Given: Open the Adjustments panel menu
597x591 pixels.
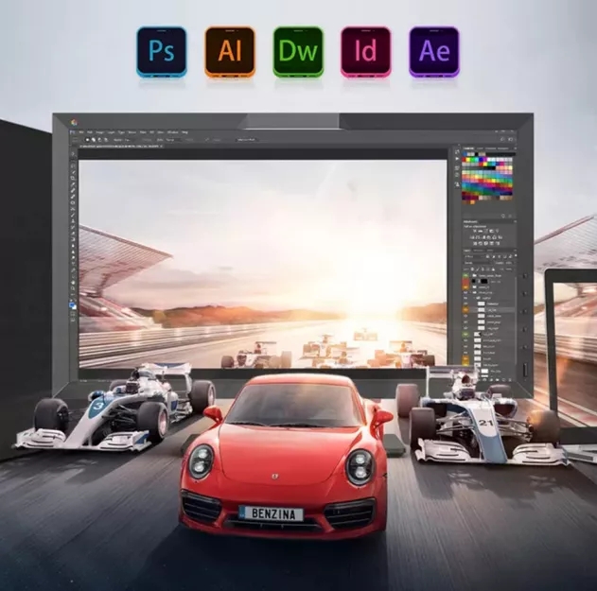Looking at the screenshot, I should coord(516,221).
